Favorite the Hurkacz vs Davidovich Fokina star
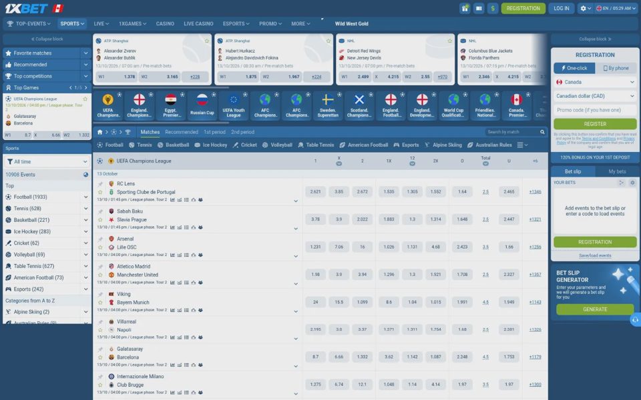 329,41
